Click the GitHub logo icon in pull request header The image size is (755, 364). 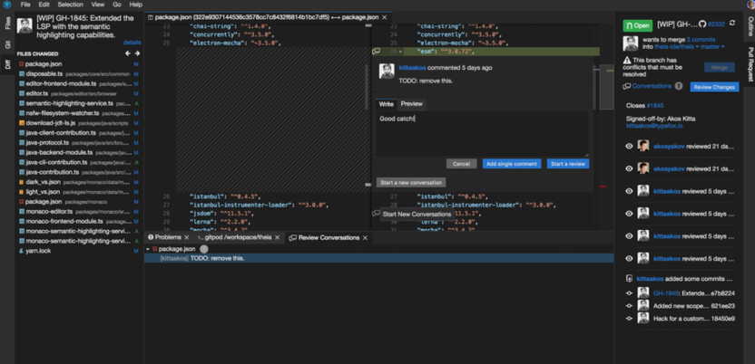tap(702, 24)
